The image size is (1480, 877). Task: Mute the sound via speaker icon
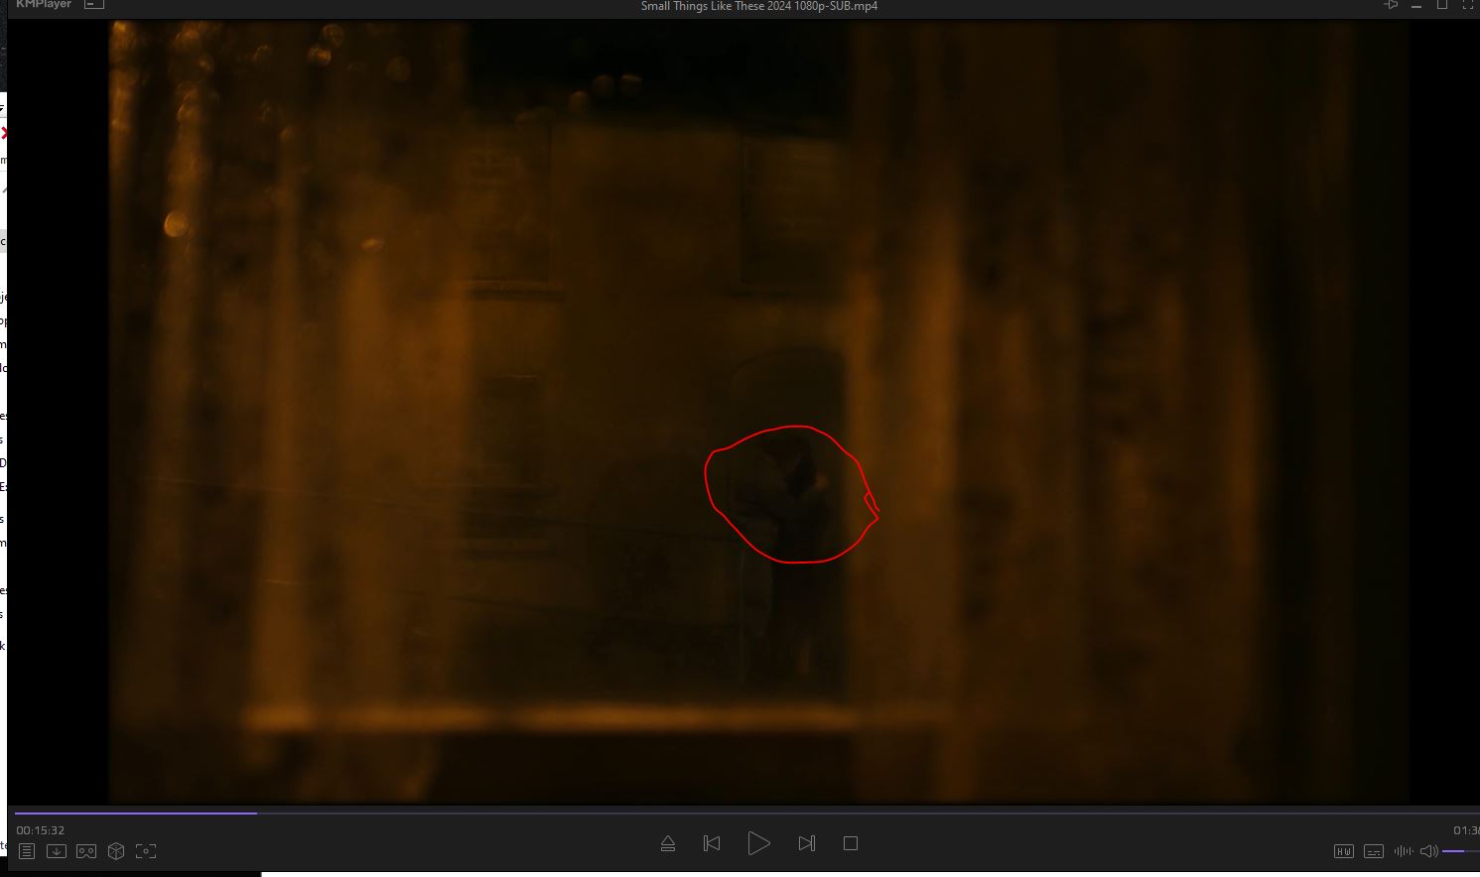click(x=1429, y=851)
